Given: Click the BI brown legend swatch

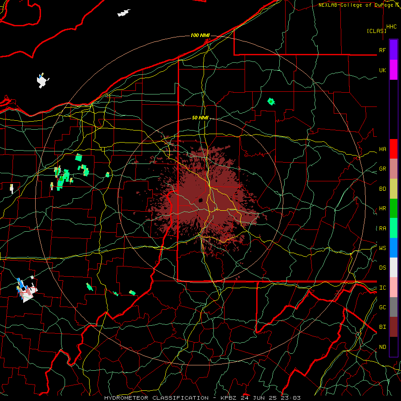Looking at the screenshot, I should 393,327.
